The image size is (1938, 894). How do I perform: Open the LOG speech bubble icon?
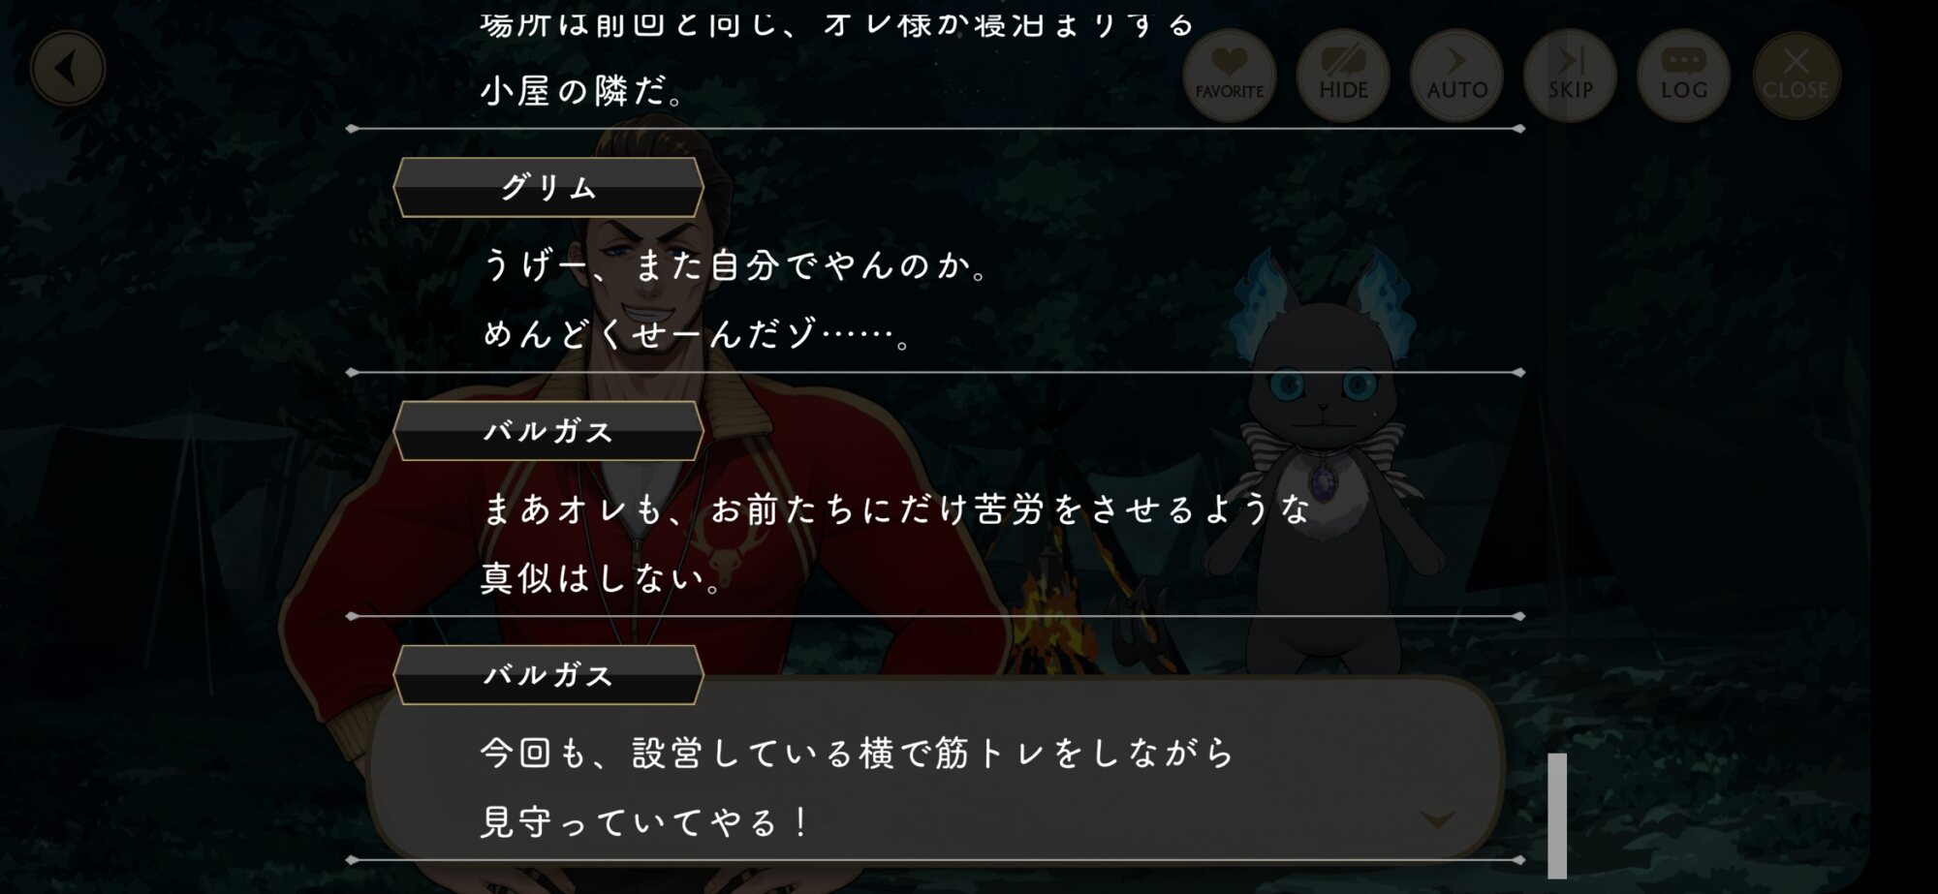(1683, 76)
